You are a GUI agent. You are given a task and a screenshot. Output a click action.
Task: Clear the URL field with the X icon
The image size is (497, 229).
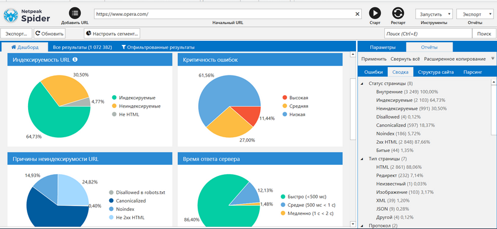click(357, 14)
